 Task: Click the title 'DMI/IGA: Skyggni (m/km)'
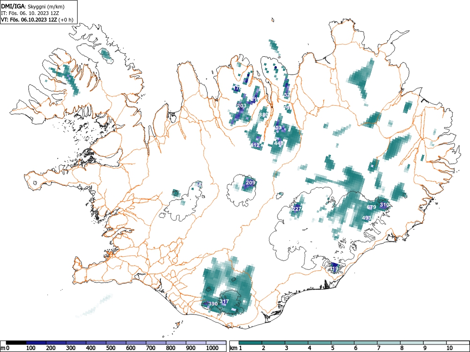33,6
